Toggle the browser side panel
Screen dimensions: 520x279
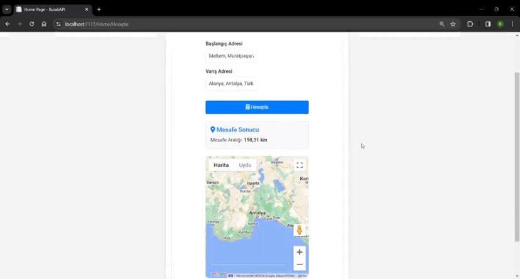point(488,24)
